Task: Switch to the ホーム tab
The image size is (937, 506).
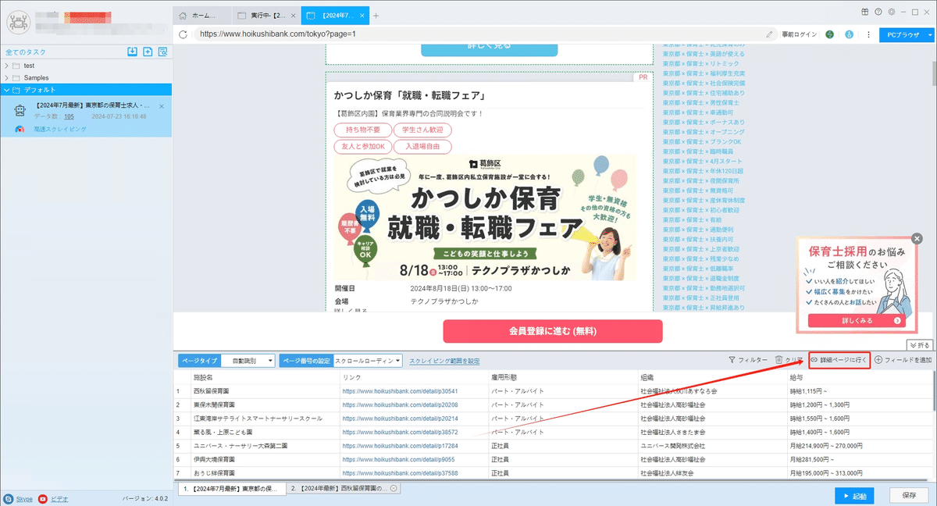Action: click(x=202, y=16)
